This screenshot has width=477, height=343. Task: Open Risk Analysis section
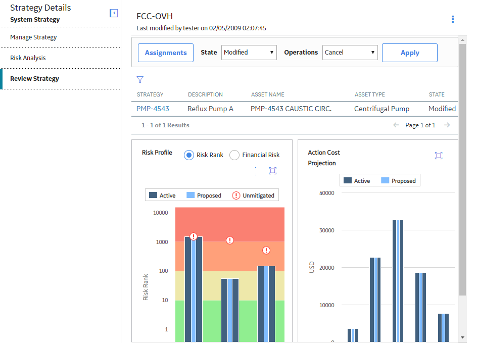tap(61, 58)
